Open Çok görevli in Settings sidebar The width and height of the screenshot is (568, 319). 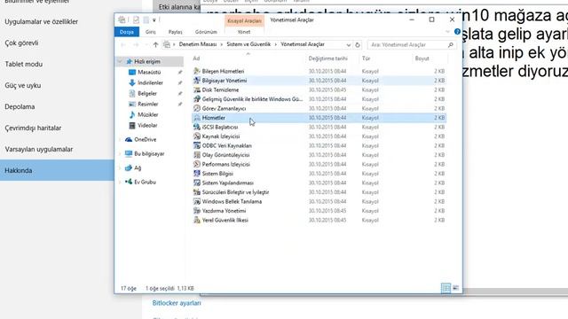(x=21, y=43)
